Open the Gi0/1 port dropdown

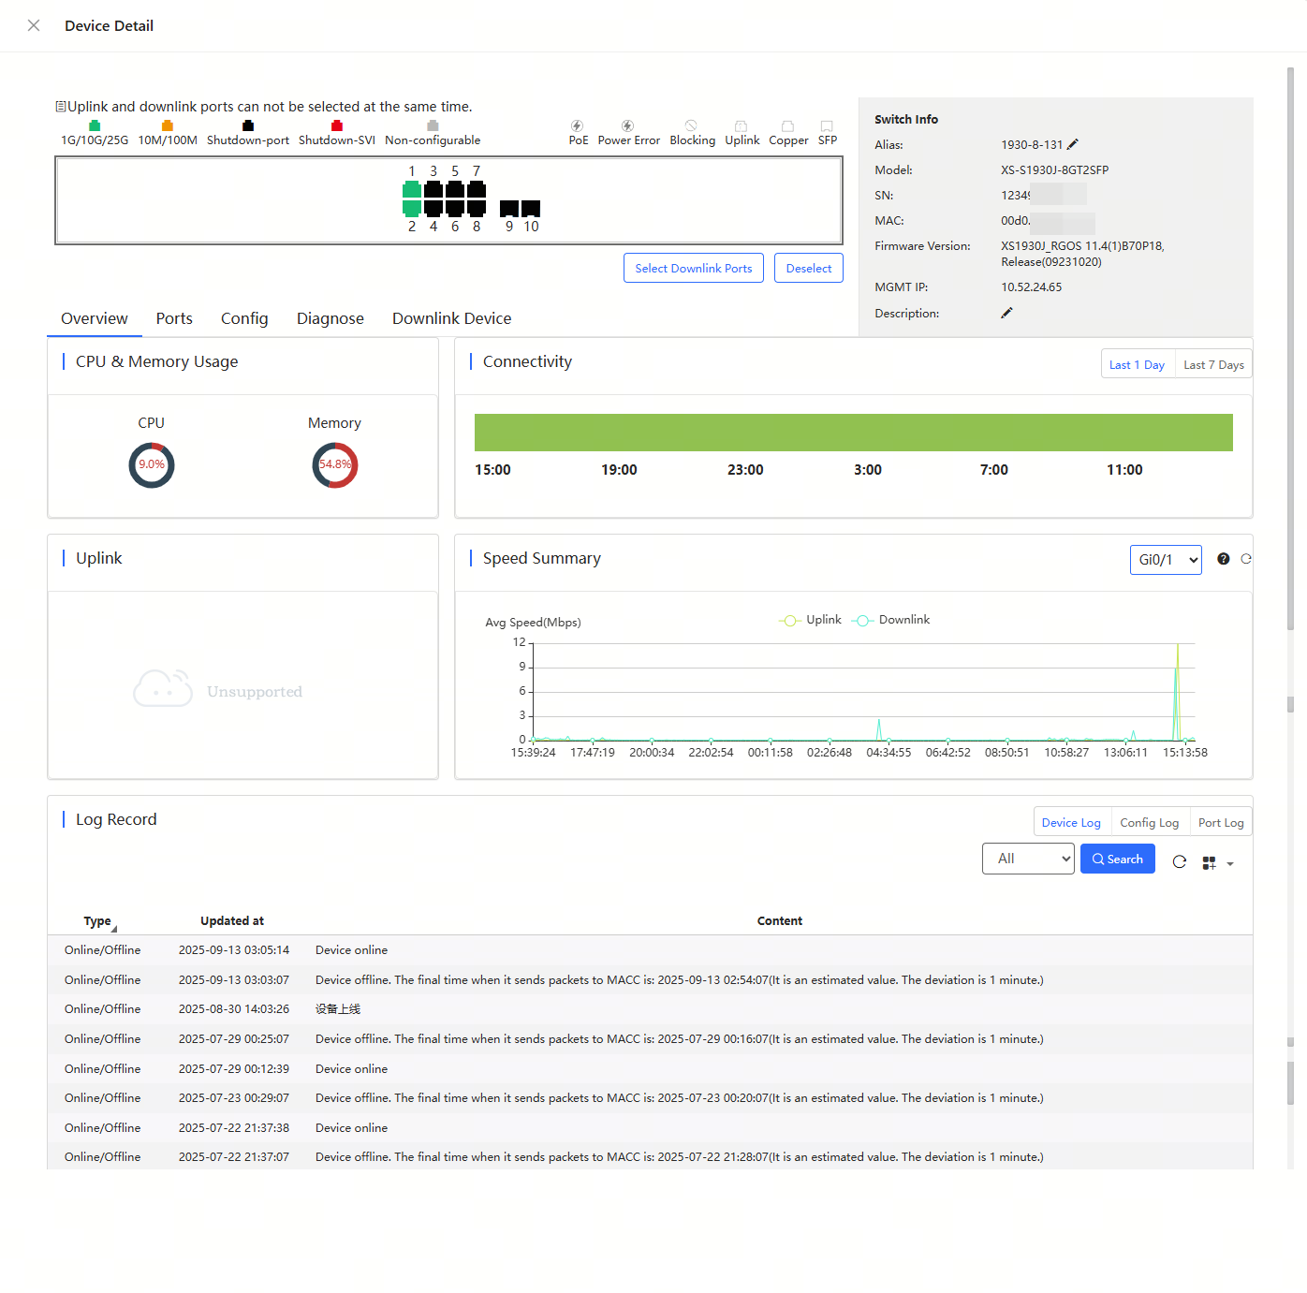(x=1166, y=560)
